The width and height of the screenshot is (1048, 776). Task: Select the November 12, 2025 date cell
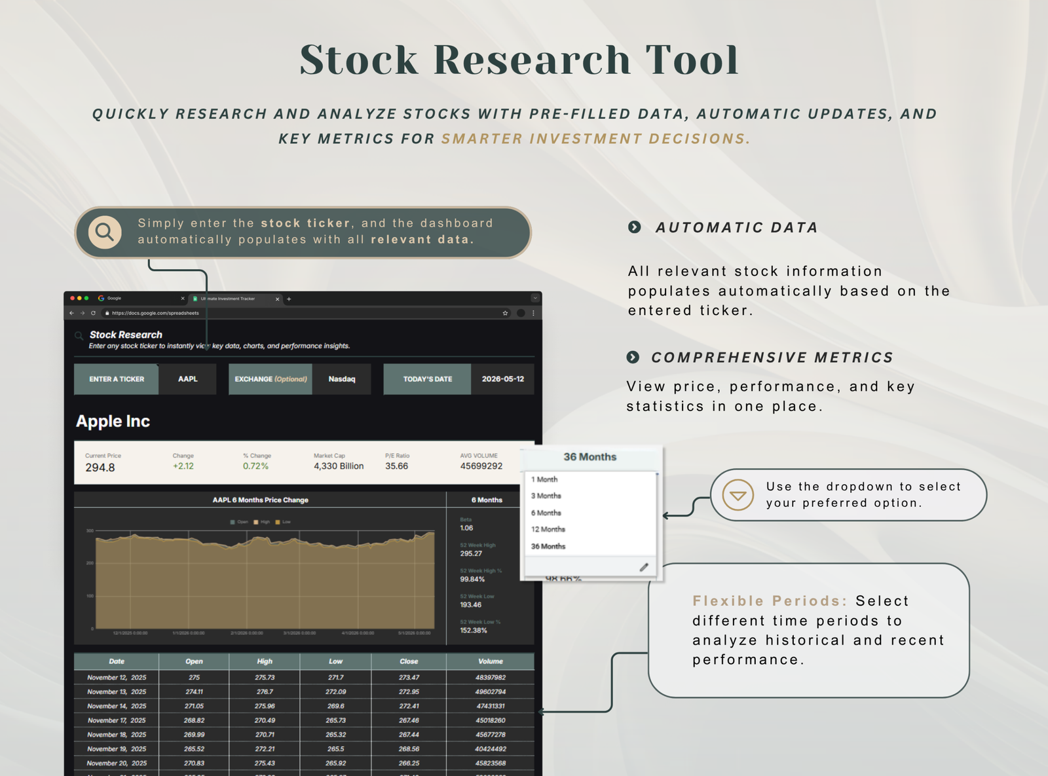tap(117, 678)
